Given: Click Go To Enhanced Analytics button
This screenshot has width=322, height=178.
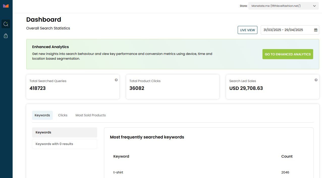Looking at the screenshot, I should pyautogui.click(x=288, y=54).
